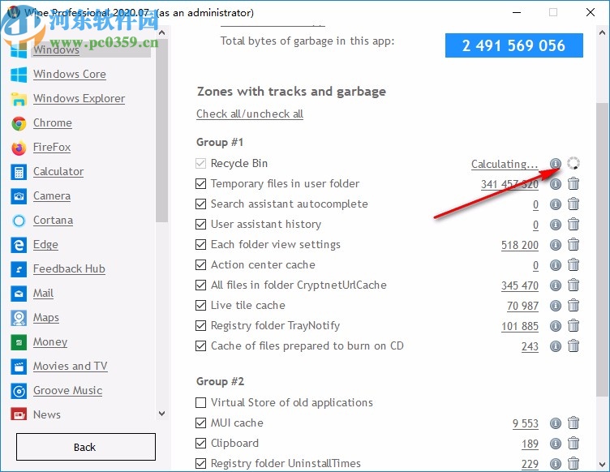The height and width of the screenshot is (472, 610).
Task: Click the Edge browser icon
Action: (x=19, y=245)
